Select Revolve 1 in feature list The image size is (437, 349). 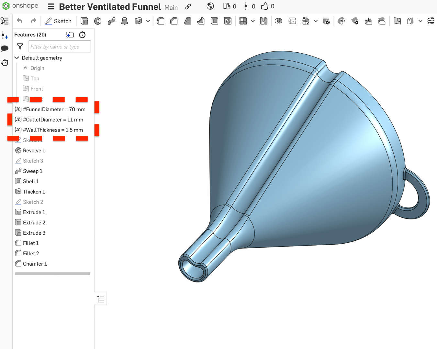click(30, 151)
